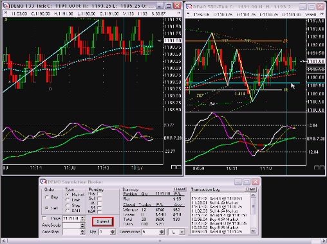Image resolution: width=327 pixels, height=244 pixels.
Task: Minimize the 550-Tick chart window
Action: [x=303, y=7]
